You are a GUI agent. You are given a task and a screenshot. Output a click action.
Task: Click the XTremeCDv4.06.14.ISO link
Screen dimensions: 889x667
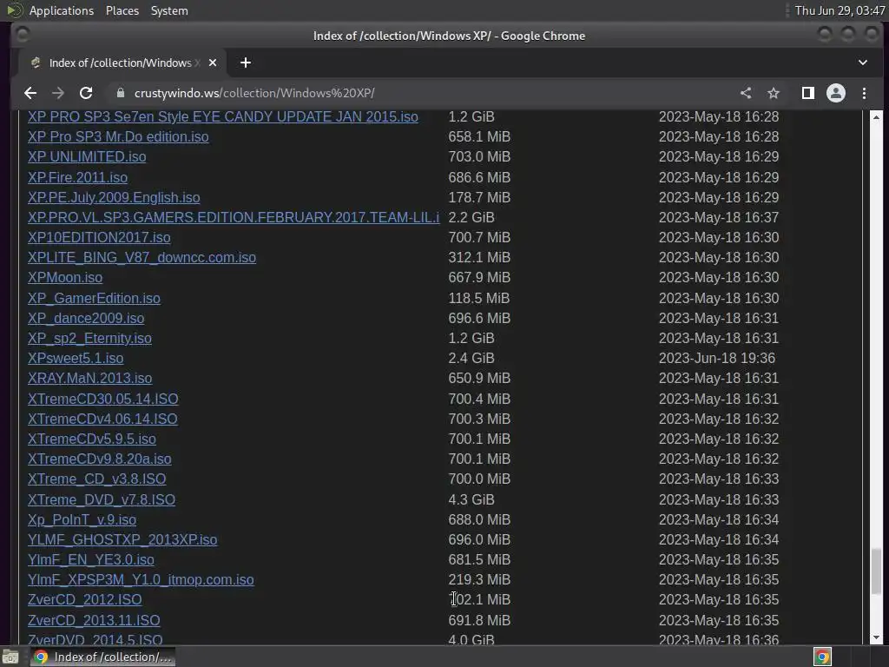click(102, 419)
